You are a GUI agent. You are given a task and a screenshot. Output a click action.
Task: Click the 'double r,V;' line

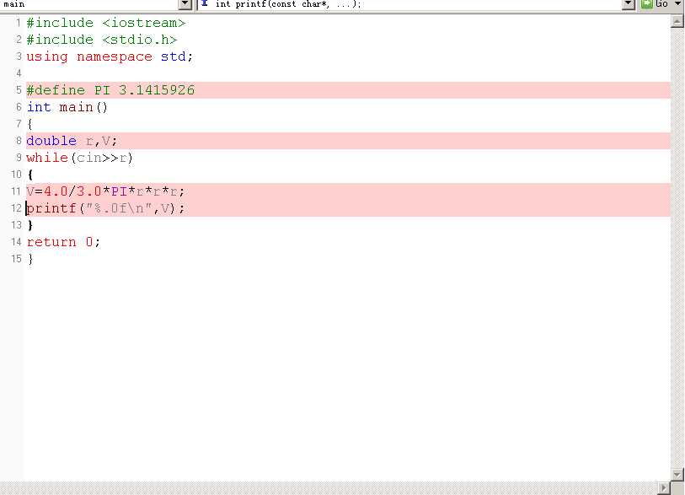pyautogui.click(x=72, y=141)
